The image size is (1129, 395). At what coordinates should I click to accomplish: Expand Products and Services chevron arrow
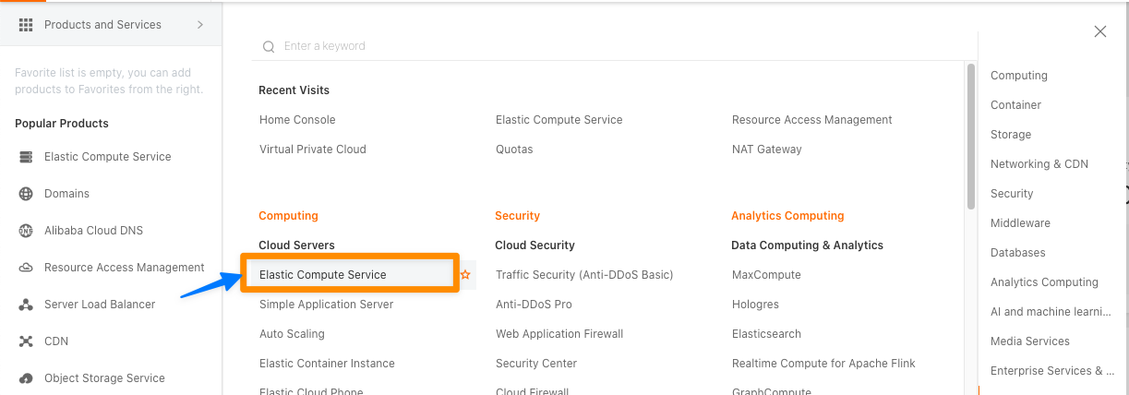point(200,25)
